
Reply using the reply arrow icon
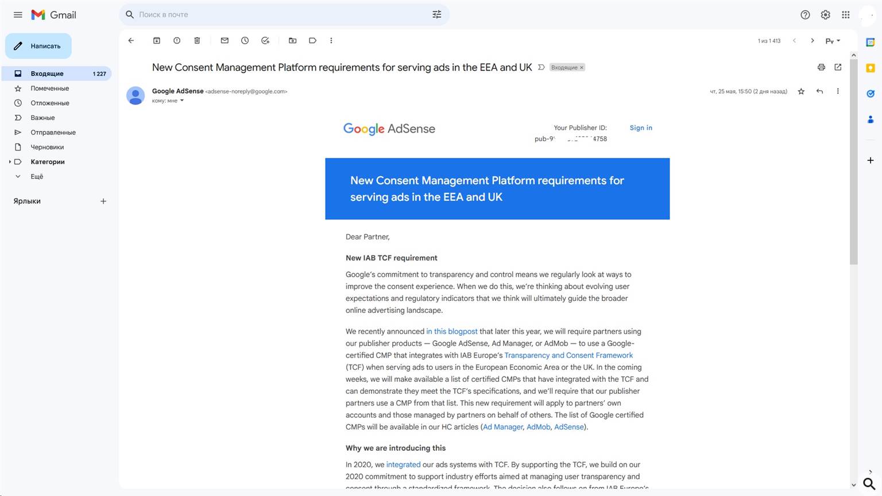pos(819,91)
